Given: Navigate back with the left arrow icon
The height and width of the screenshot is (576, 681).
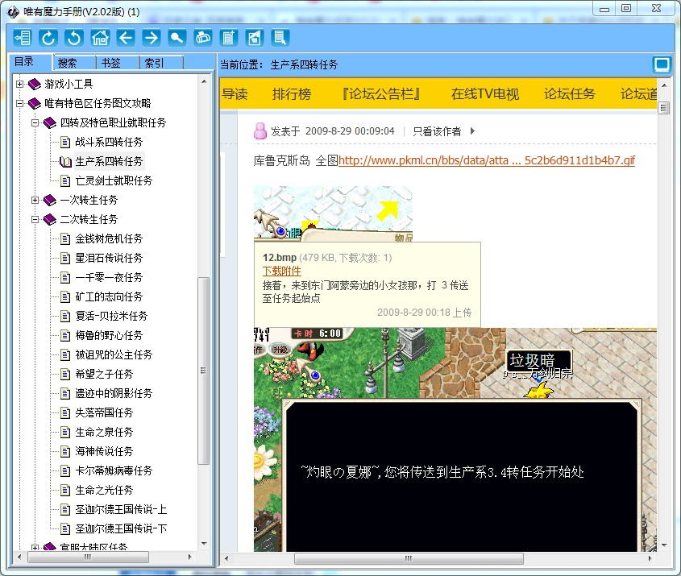Looking at the screenshot, I should pyautogui.click(x=125, y=37).
